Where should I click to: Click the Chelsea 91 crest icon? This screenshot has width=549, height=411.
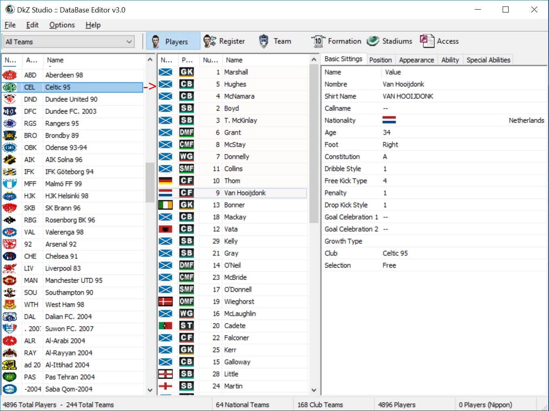coord(10,256)
